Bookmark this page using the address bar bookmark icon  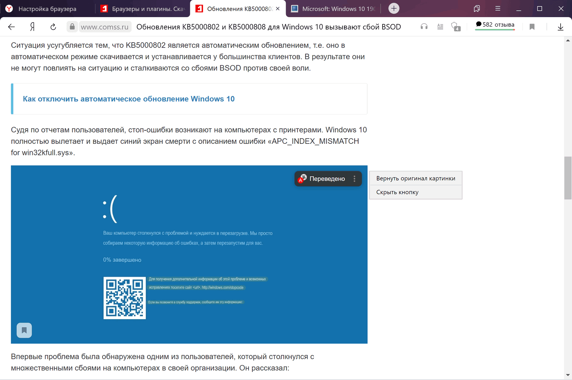[x=532, y=27]
